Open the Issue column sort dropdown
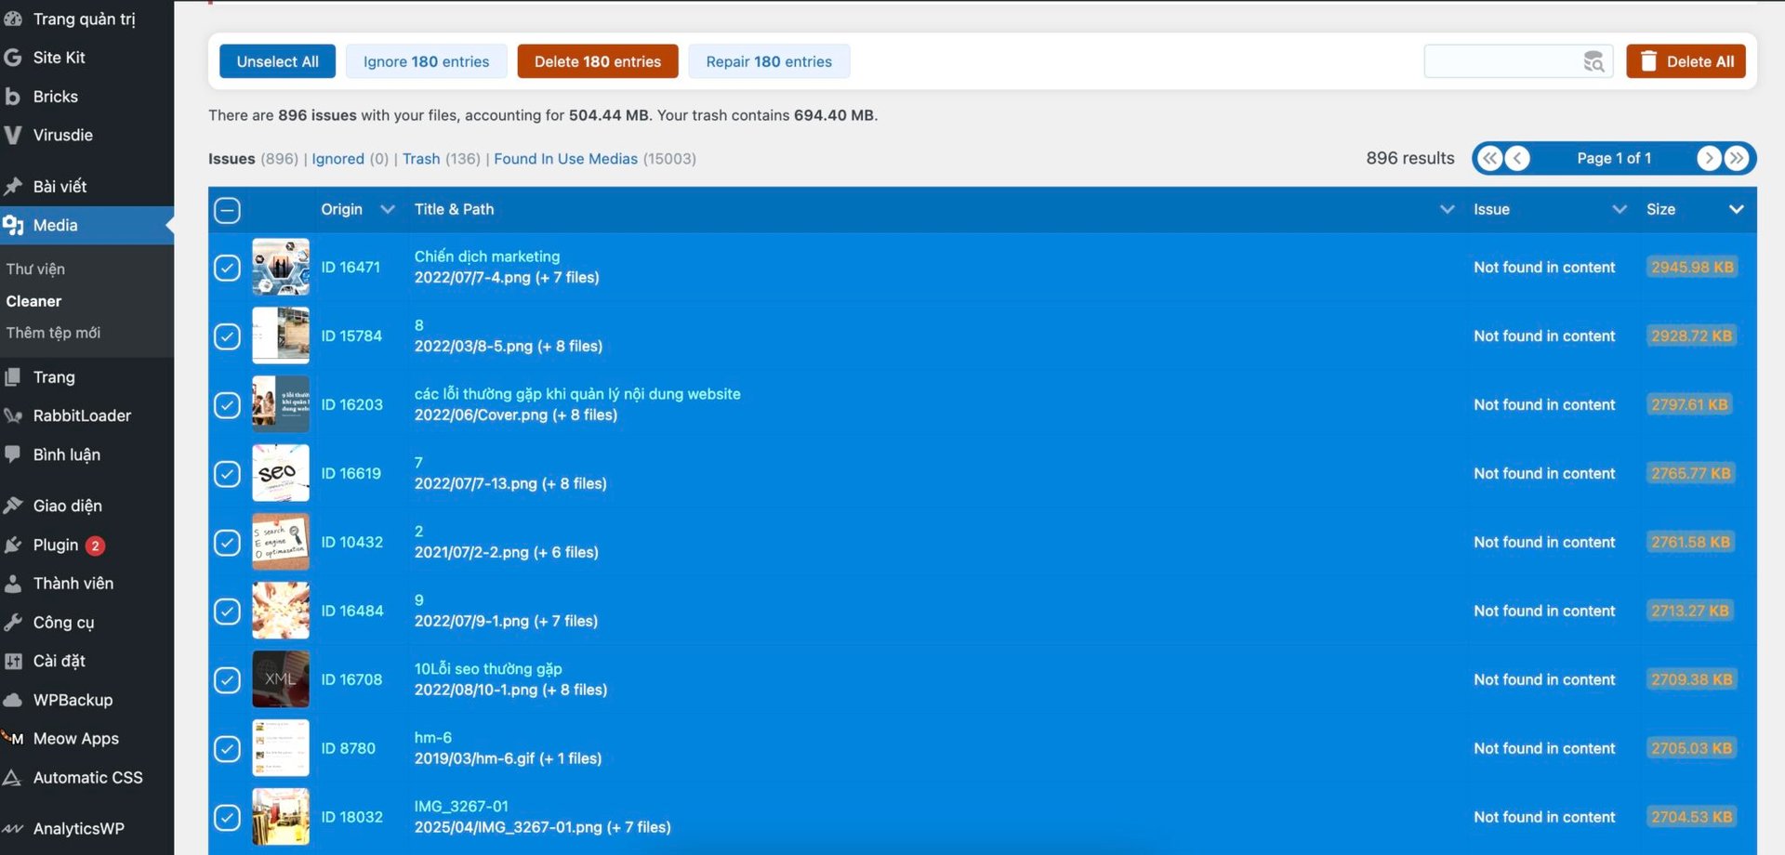Image resolution: width=1785 pixels, height=855 pixels. click(1619, 210)
